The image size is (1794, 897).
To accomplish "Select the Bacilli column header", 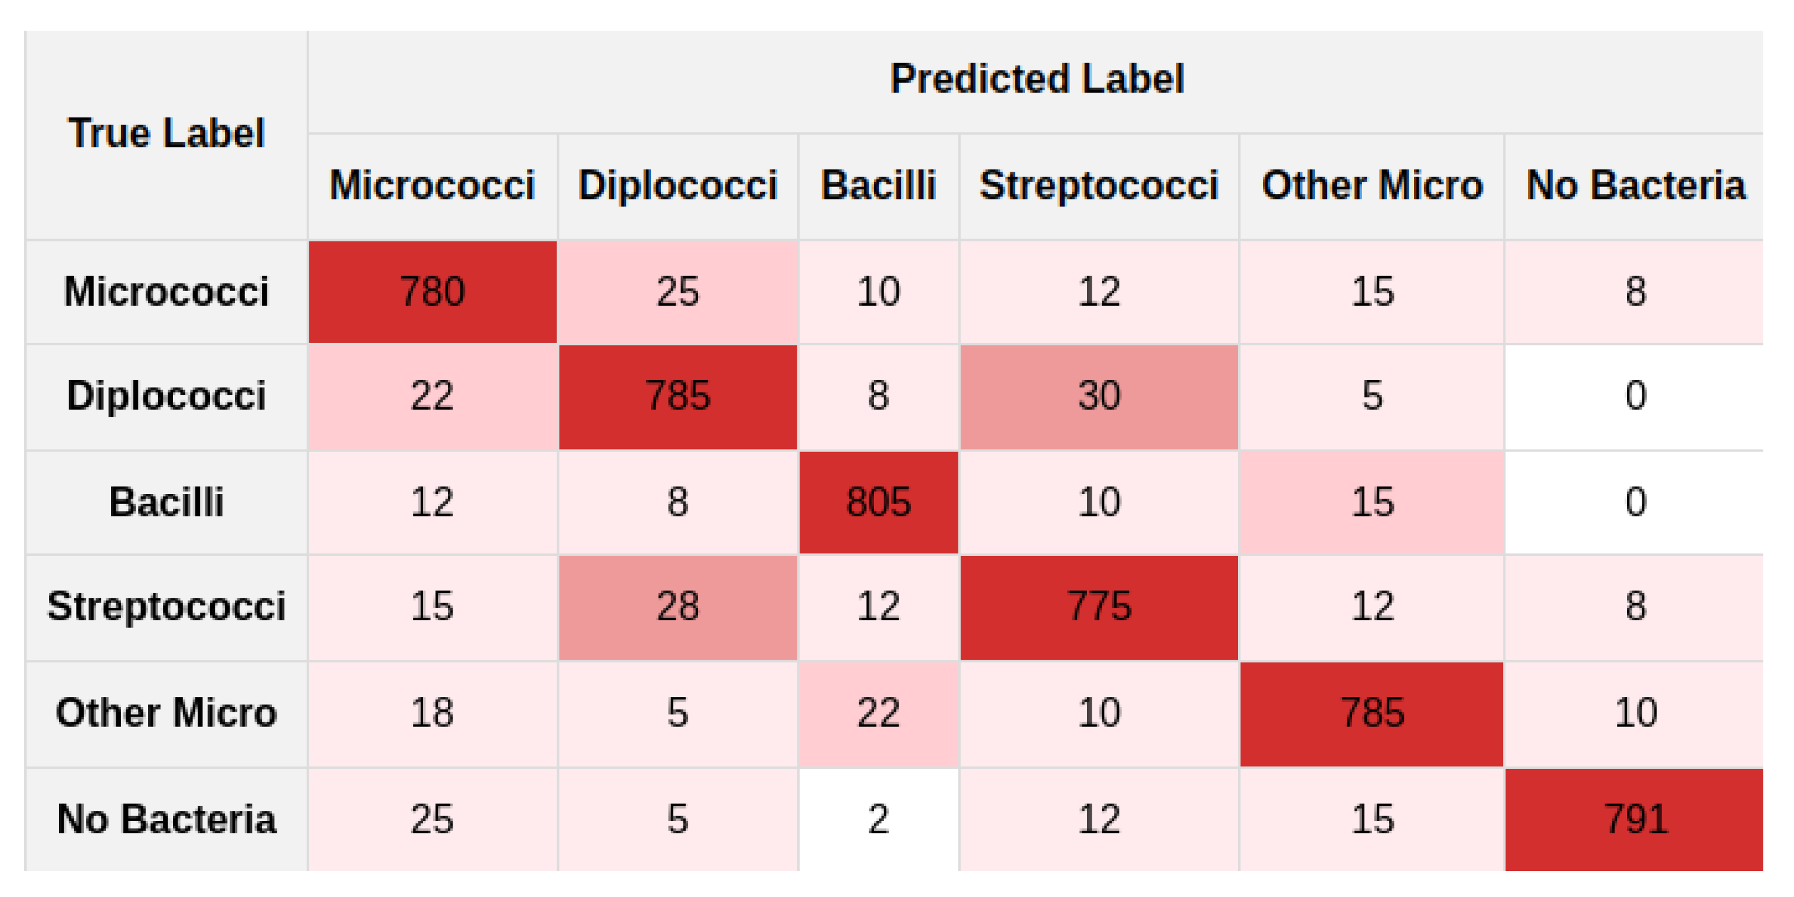I will (878, 186).
